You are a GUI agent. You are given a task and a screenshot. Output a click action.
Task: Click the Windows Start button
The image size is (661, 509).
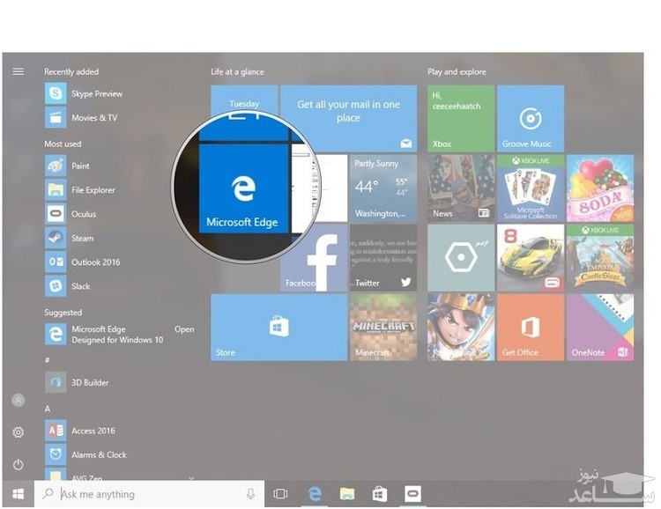pyautogui.click(x=18, y=494)
